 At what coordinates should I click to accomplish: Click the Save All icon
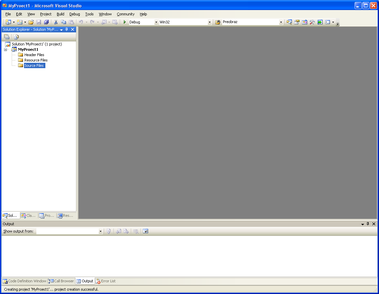[x=46, y=22]
